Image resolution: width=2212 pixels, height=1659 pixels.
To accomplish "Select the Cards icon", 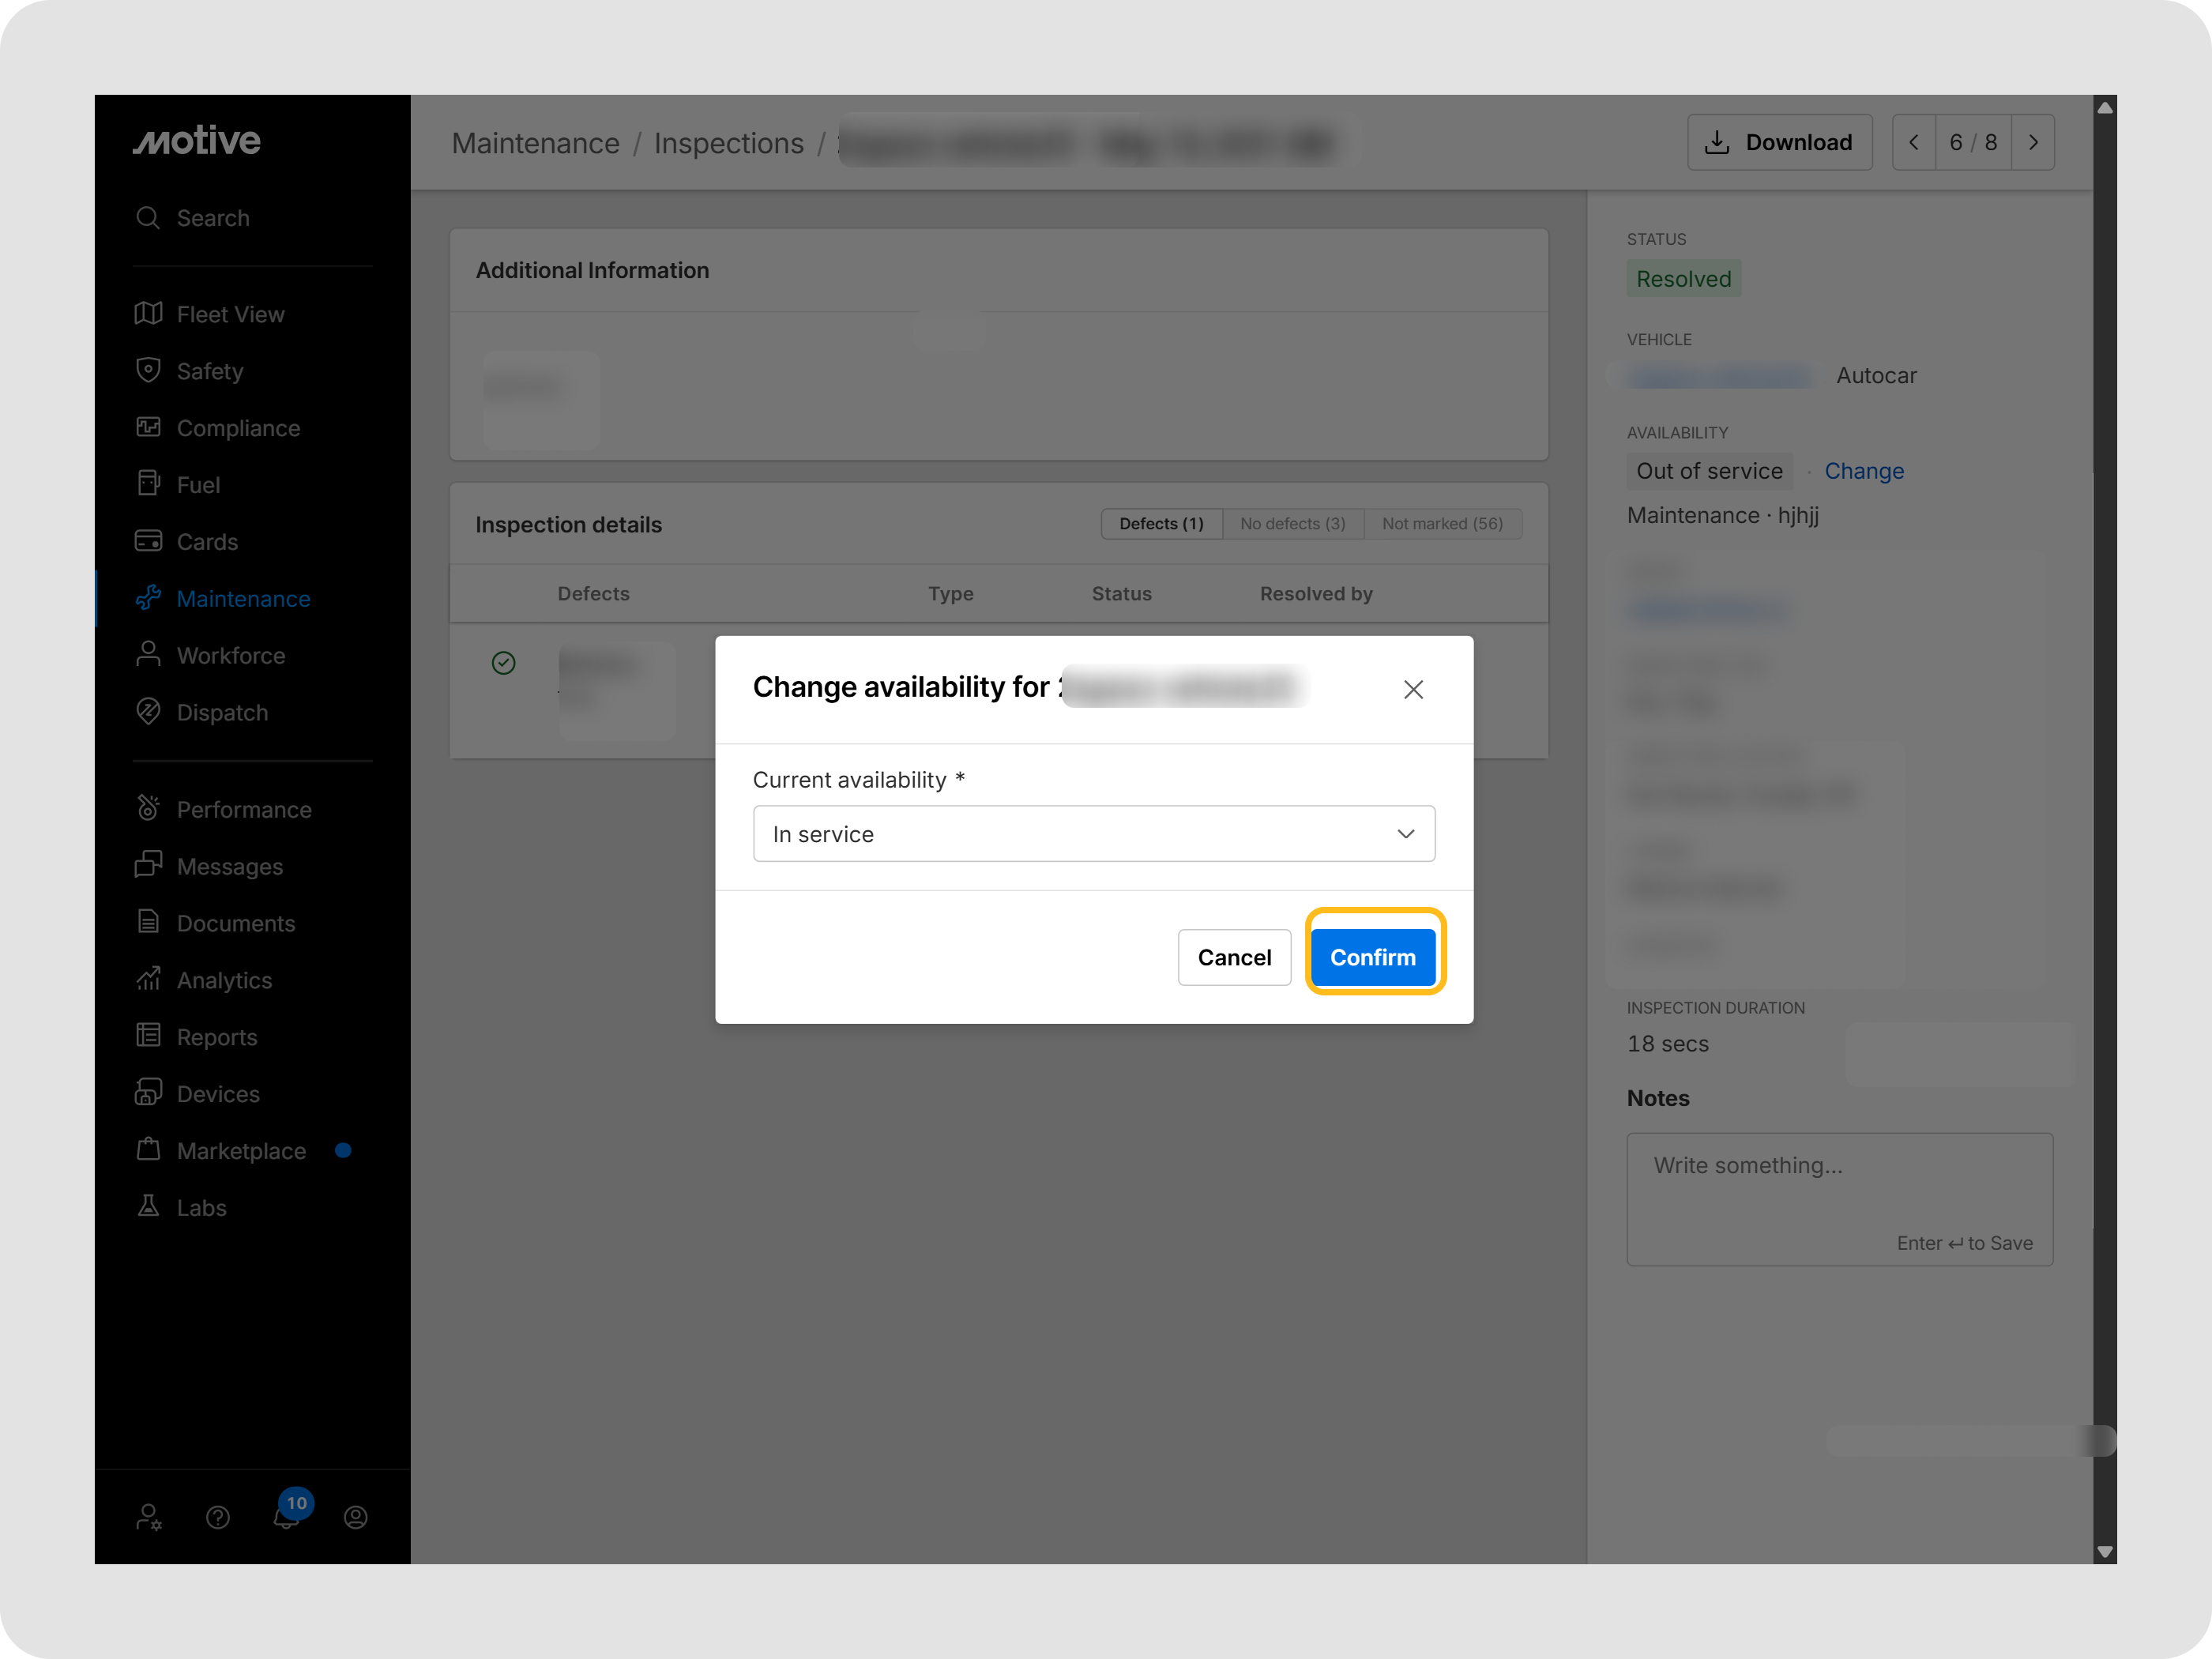I will (148, 542).
